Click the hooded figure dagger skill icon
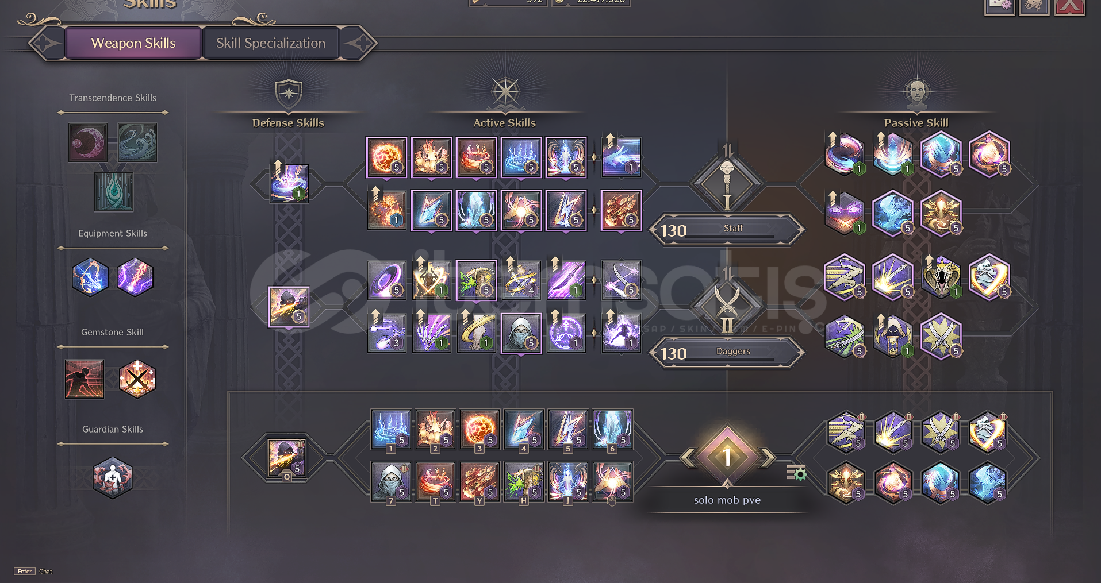 coord(521,333)
